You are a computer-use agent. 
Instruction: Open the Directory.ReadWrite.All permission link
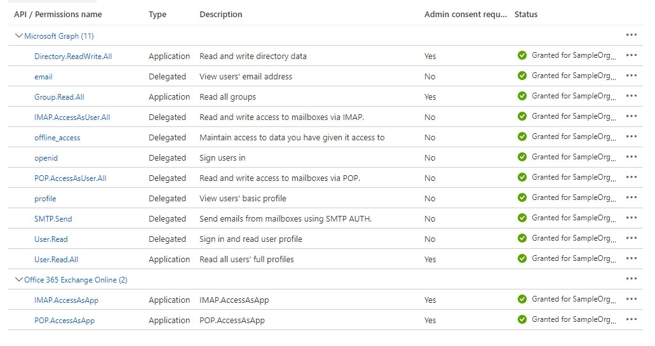pyautogui.click(x=73, y=57)
